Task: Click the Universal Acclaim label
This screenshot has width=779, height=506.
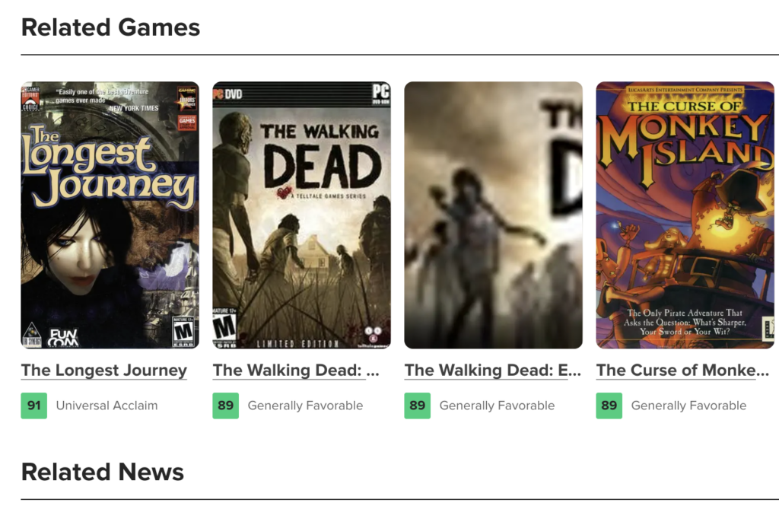Action: coord(107,406)
